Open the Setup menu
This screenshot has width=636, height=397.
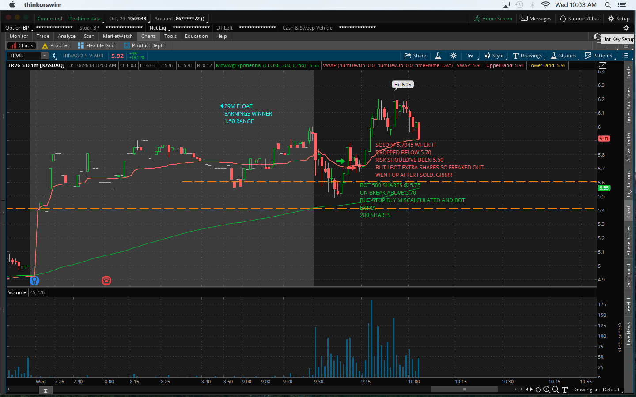[x=619, y=19]
